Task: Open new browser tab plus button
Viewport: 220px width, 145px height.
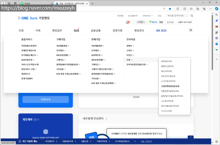Action: coord(92,4)
